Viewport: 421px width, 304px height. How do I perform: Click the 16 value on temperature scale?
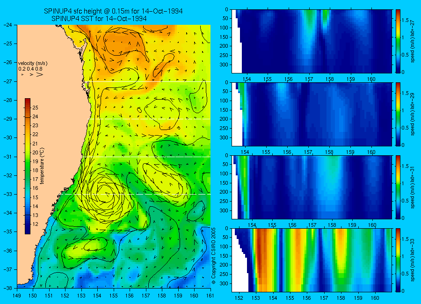35,188
